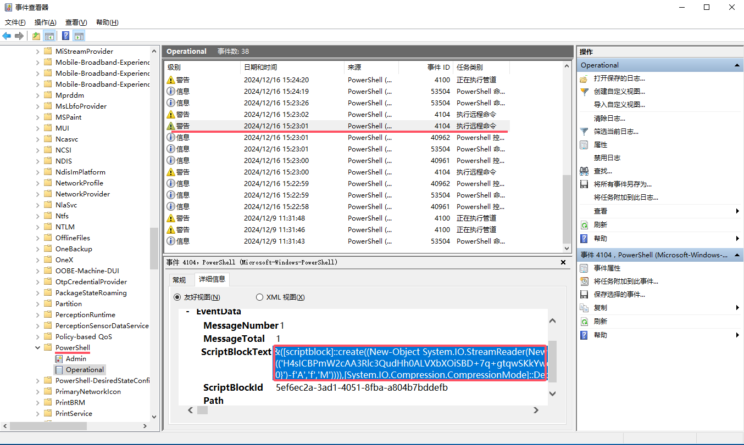Click 清除日志 in actions pane

609,119
